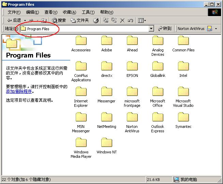Select the Symantec folder
This screenshot has width=223, height=184.
click(x=183, y=121)
